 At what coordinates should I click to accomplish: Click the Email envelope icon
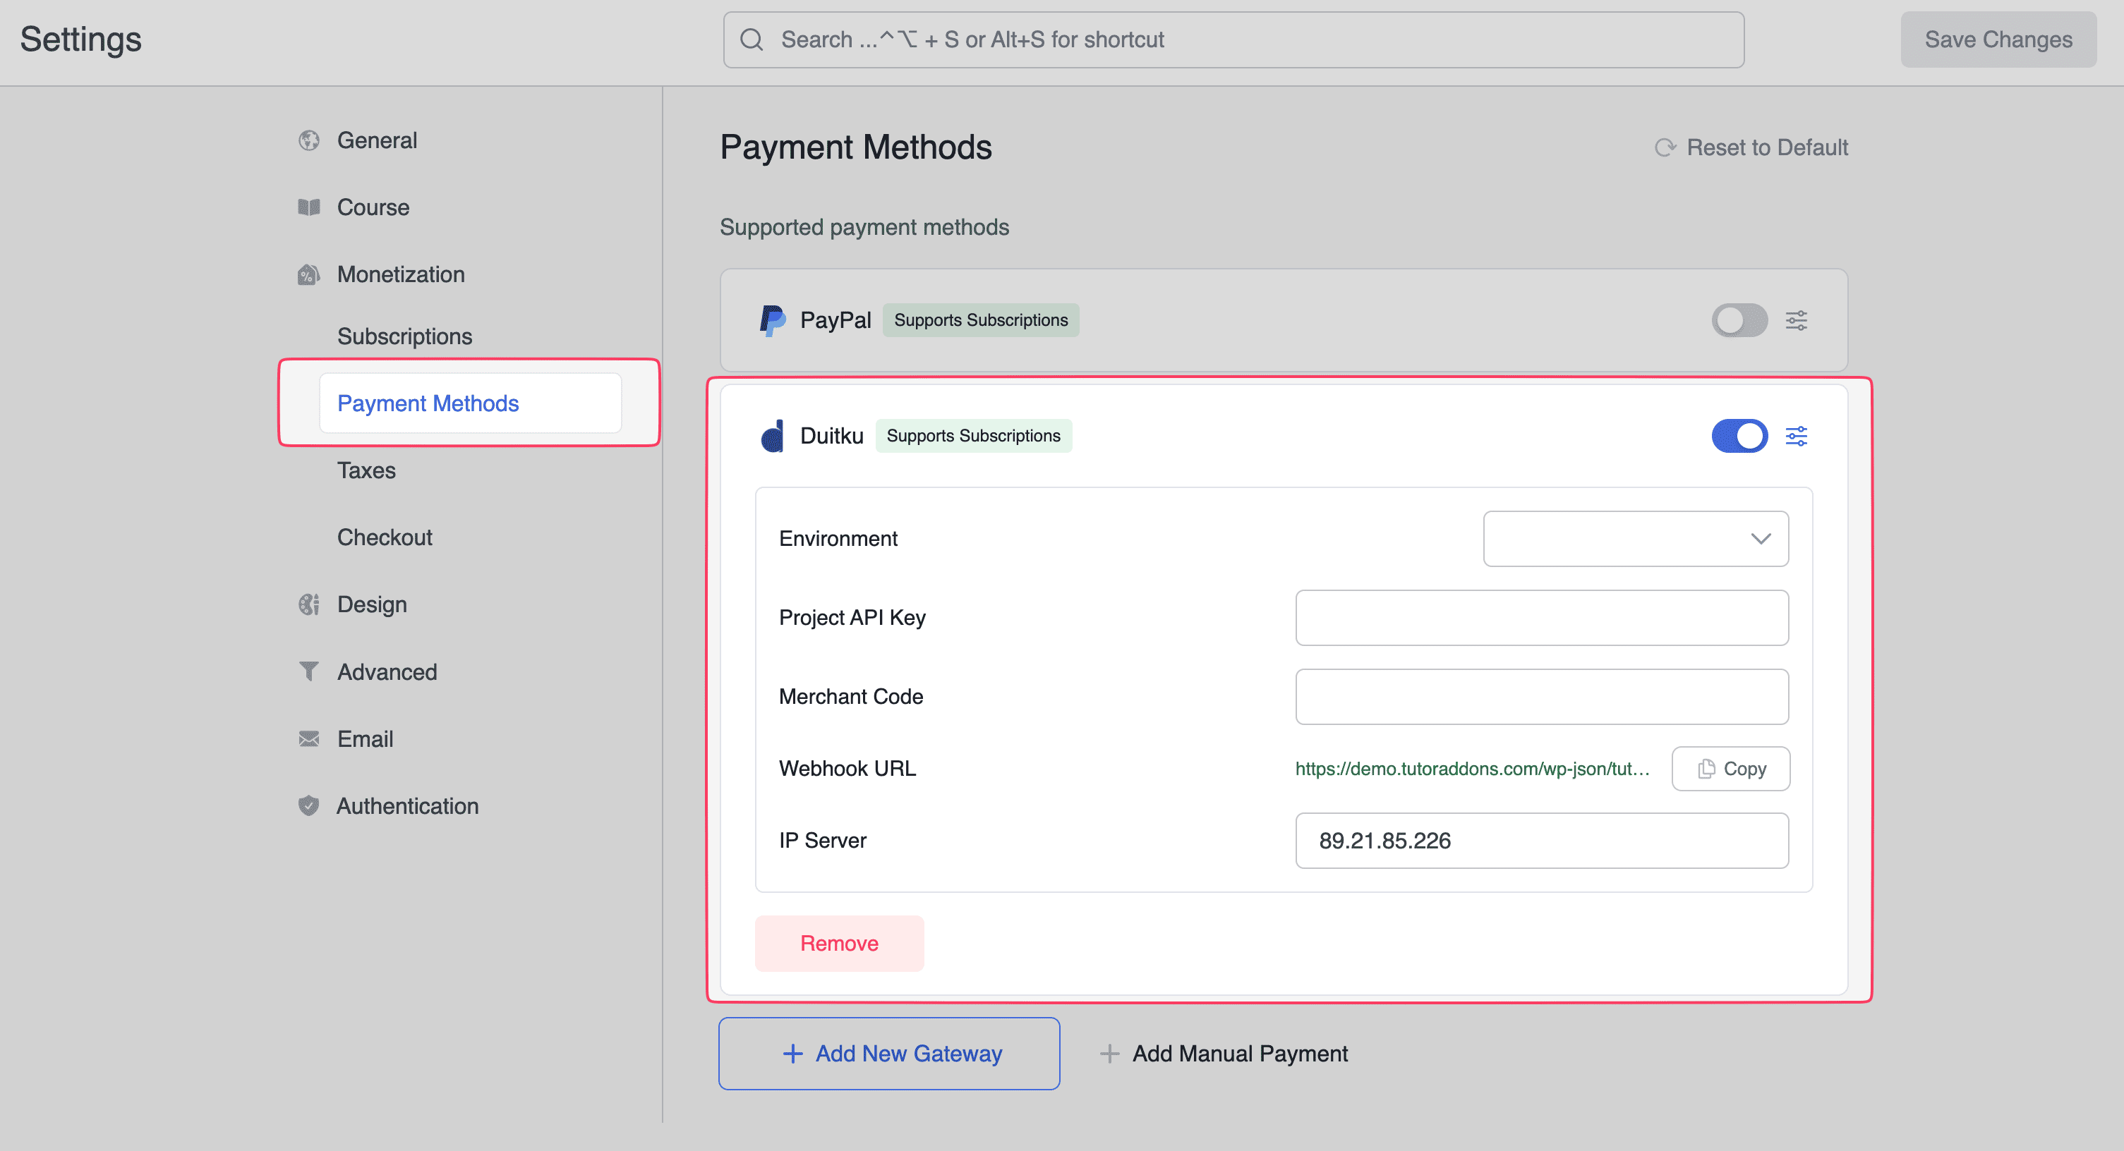[308, 739]
